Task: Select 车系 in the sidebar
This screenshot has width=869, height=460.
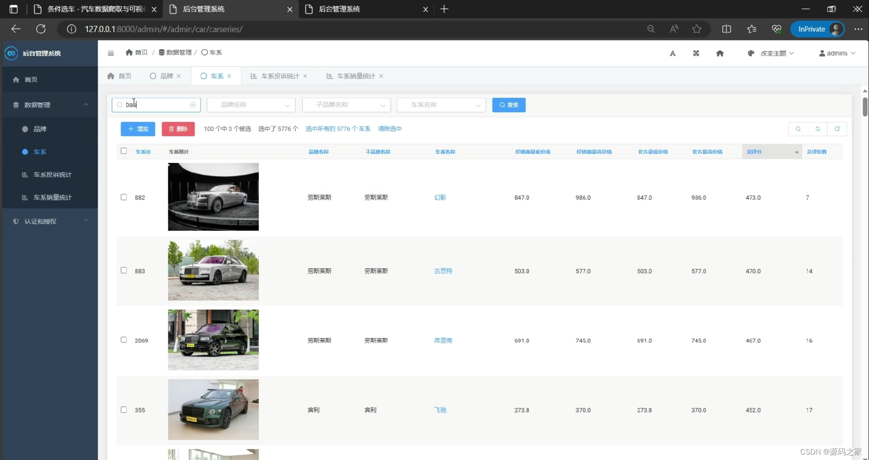Action: pos(50,152)
